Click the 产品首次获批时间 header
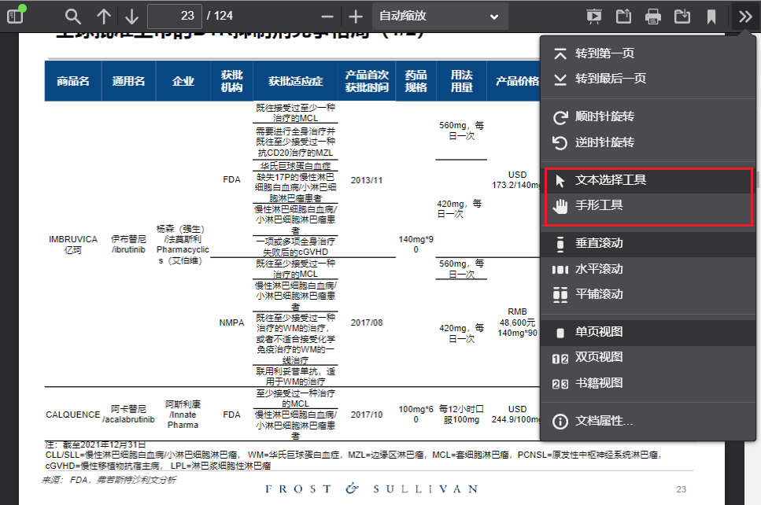This screenshot has width=761, height=505. 367,81
